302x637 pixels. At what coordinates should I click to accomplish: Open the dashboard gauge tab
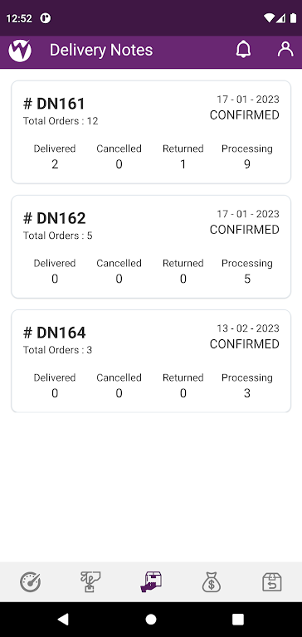click(x=31, y=582)
